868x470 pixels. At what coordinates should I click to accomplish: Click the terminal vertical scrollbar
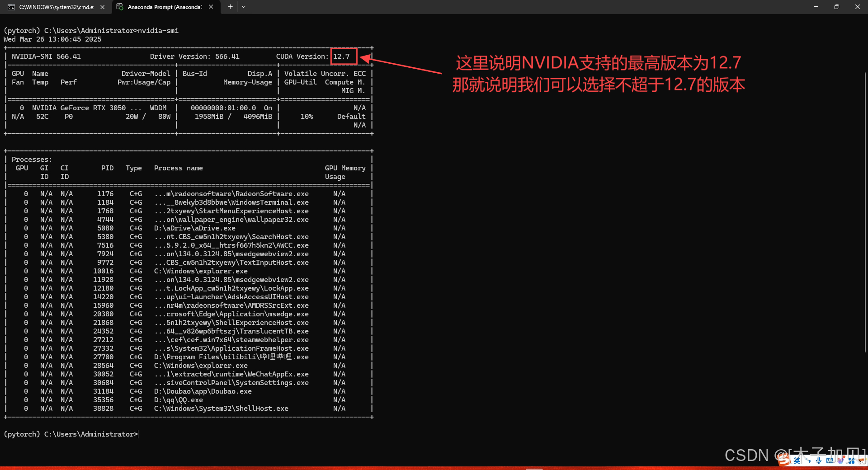tap(865, 212)
